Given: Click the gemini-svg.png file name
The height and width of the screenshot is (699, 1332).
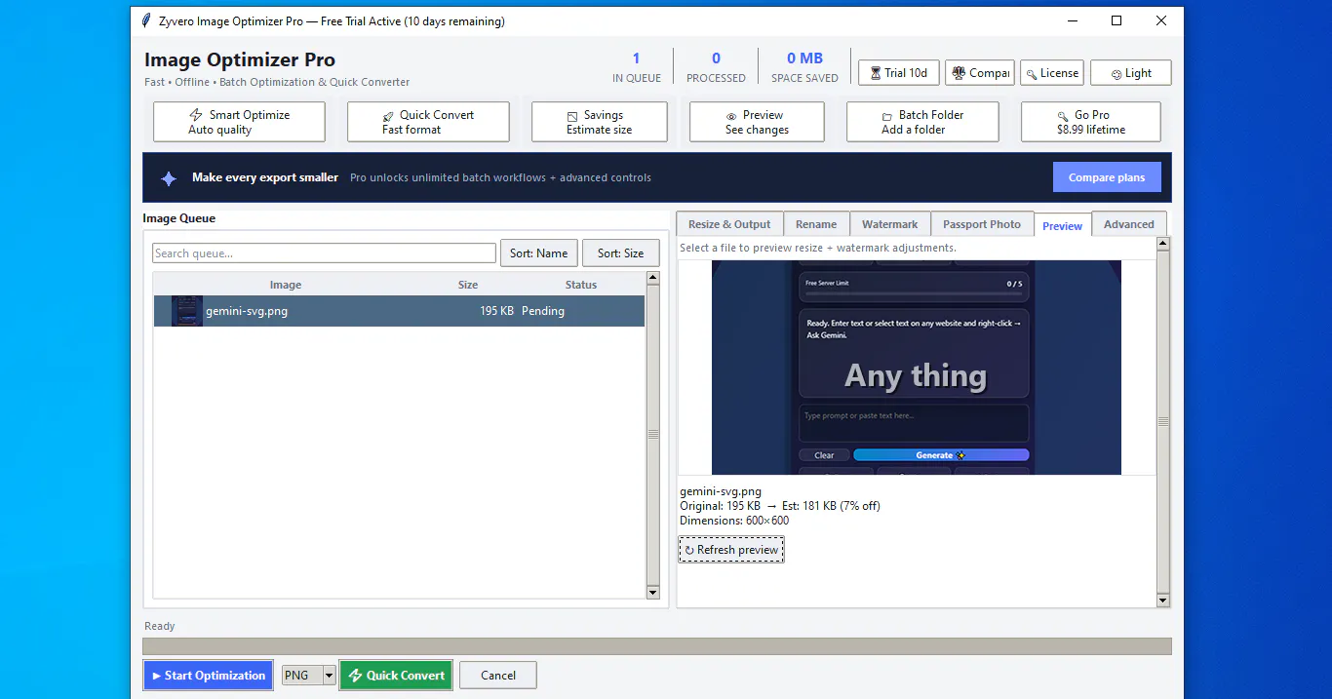Looking at the screenshot, I should (x=247, y=311).
